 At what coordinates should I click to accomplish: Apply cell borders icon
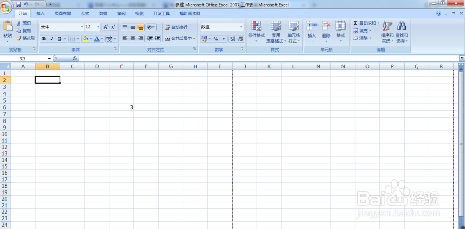73,39
